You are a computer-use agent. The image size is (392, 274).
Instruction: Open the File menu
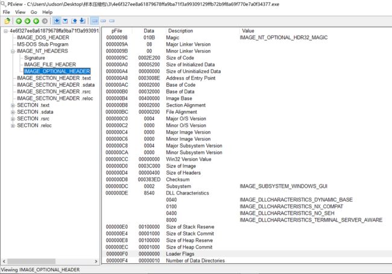(x=6, y=12)
